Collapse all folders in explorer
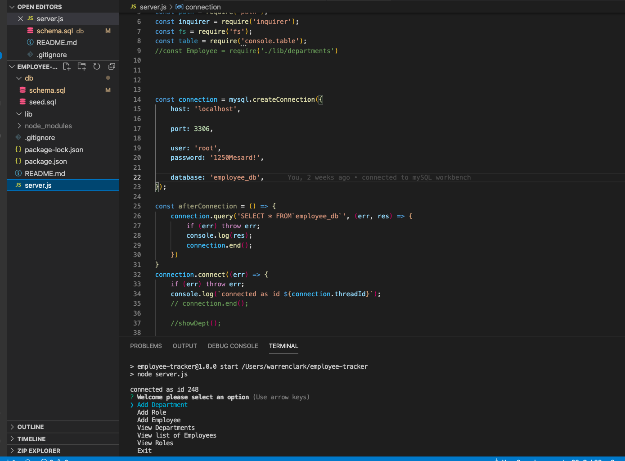 pos(112,66)
